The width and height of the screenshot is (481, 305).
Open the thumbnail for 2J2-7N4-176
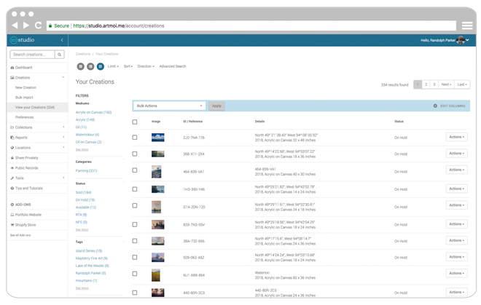[x=158, y=138]
